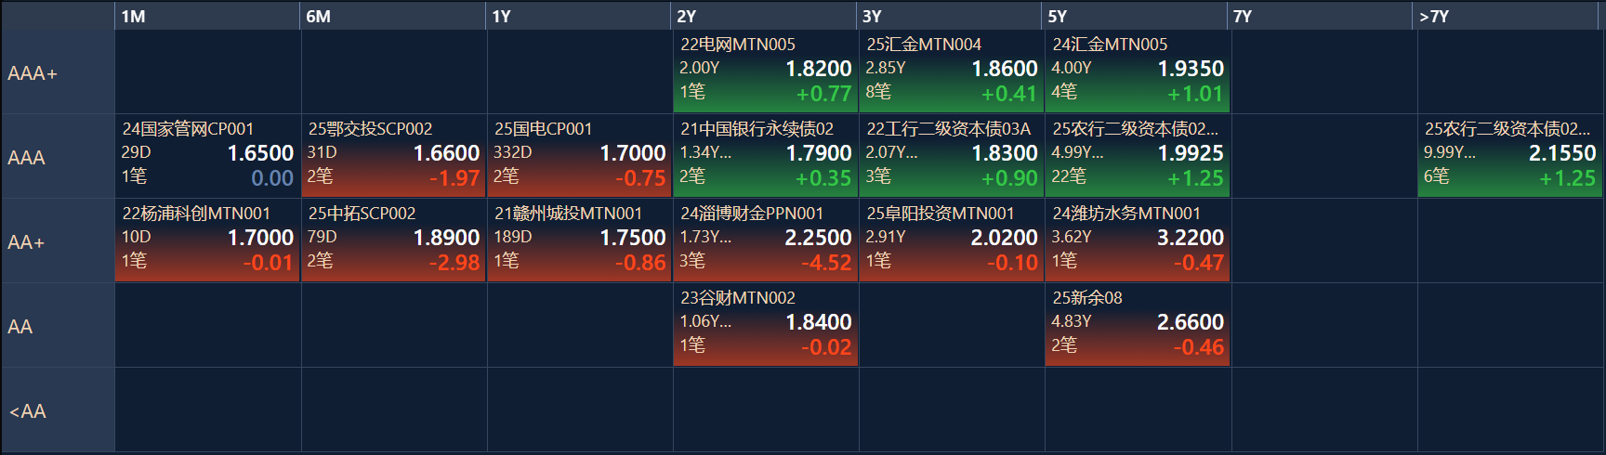1606x455 pixels.
Task: Click the 25国电CP001 tile
Action: pyautogui.click(x=579, y=155)
